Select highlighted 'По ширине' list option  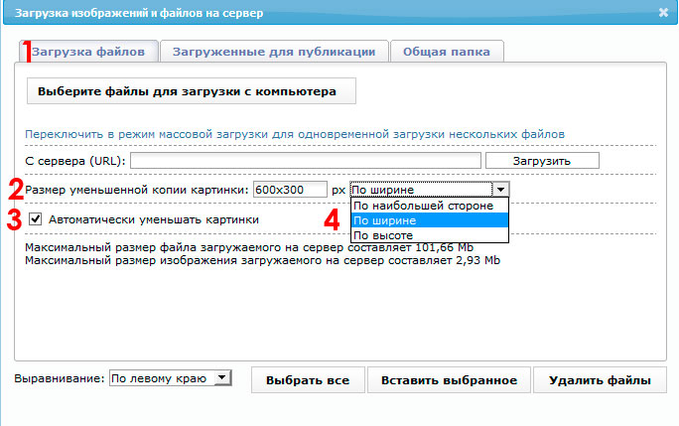coord(429,220)
